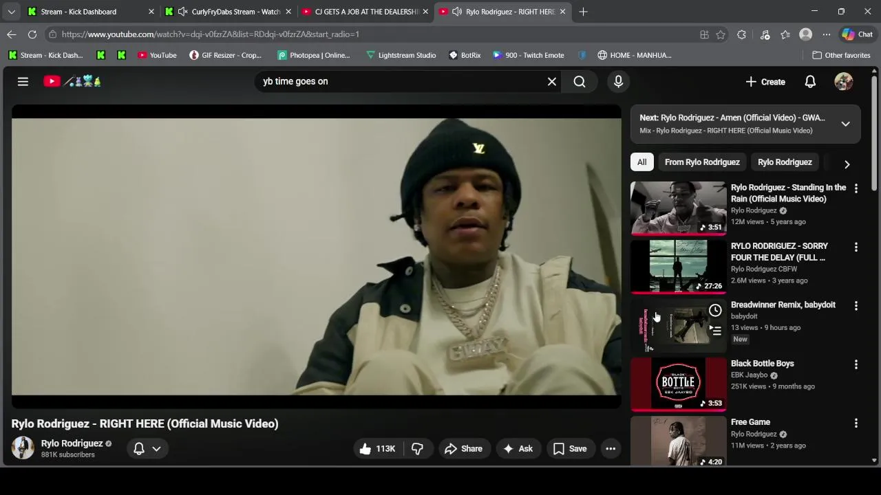The image size is (881, 495).
Task: Open the Rylo Rodriguez channel avatar
Action: click(23, 448)
